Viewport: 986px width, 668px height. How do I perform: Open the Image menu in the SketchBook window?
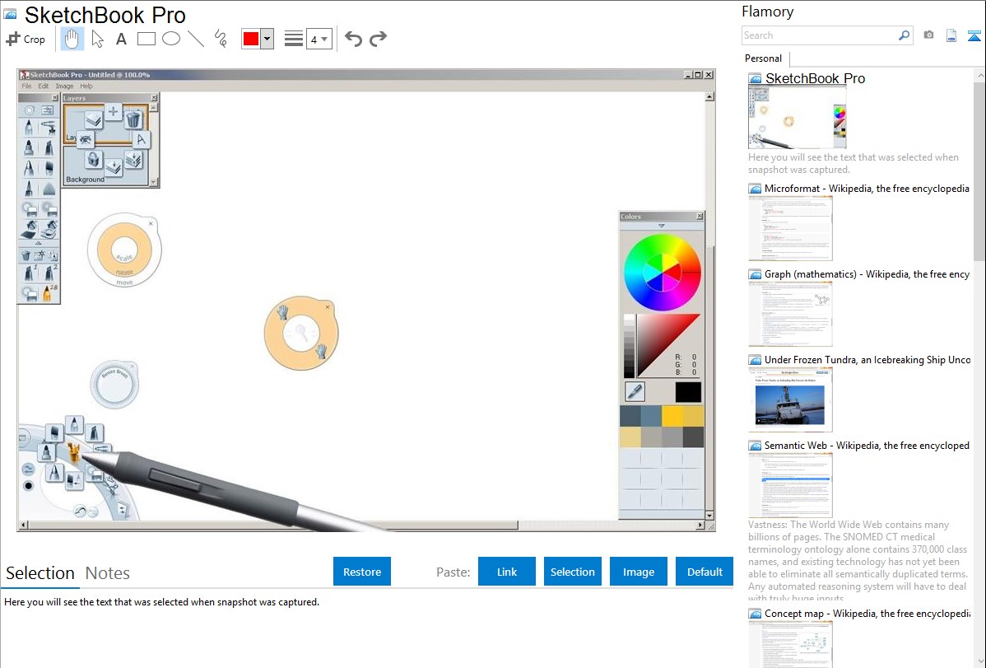tap(64, 86)
